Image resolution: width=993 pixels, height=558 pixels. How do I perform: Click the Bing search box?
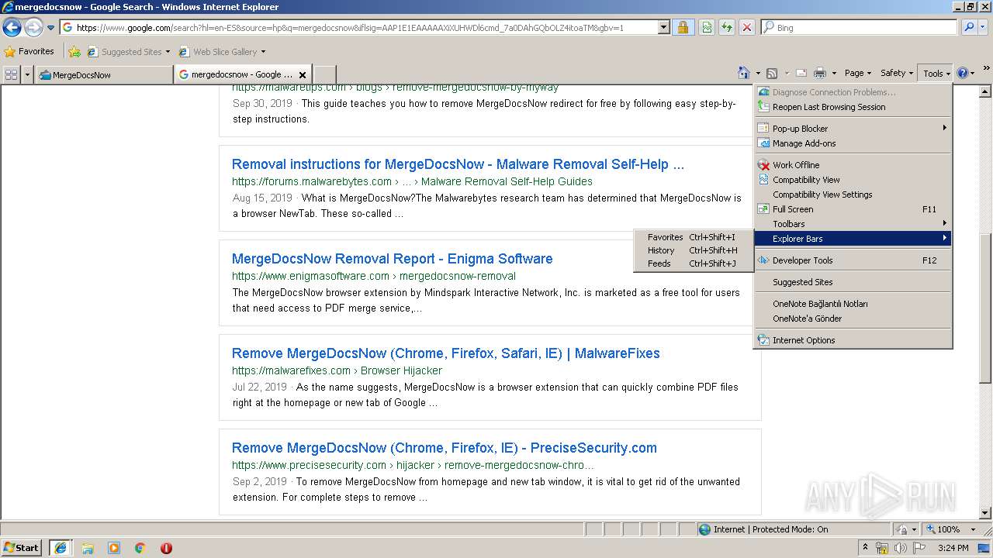tap(860, 27)
